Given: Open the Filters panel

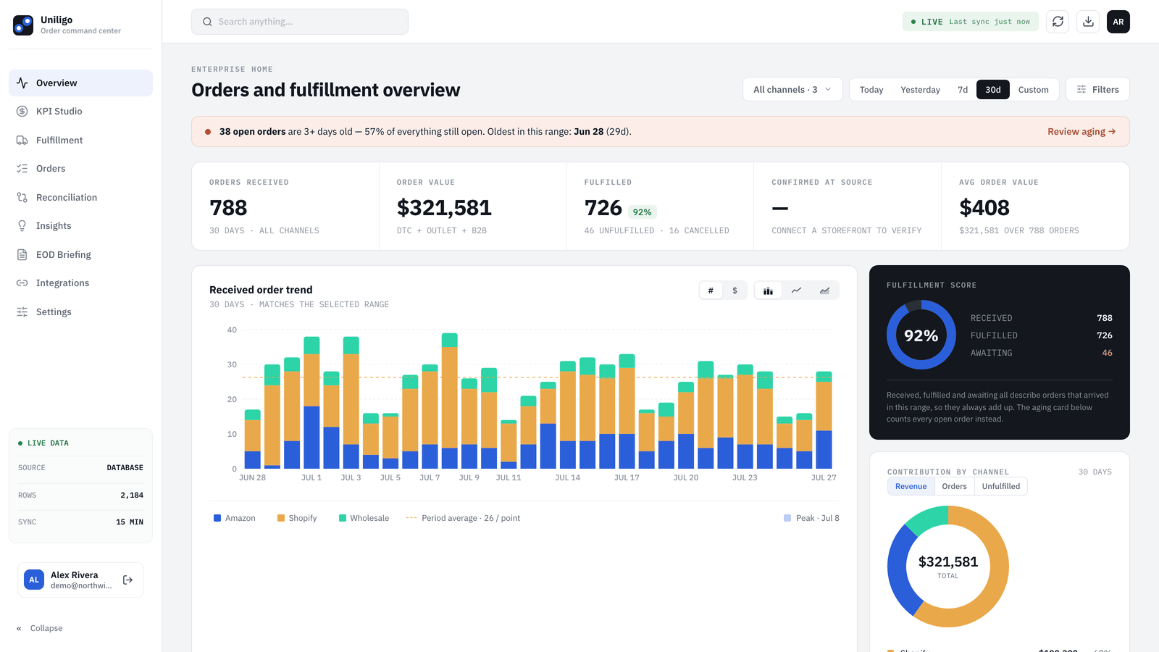Looking at the screenshot, I should coord(1097,90).
